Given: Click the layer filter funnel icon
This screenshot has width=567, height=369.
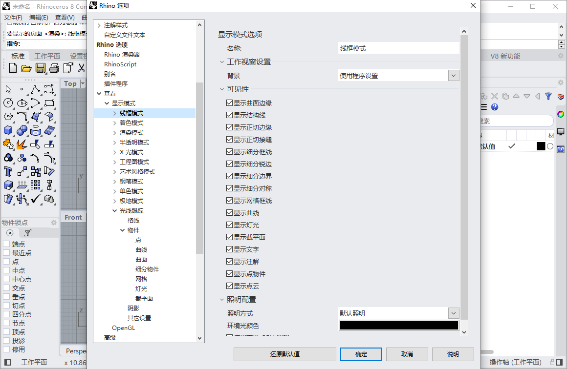Looking at the screenshot, I should pos(548,96).
